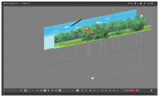This screenshot has width=159, height=97.
Task: Select the highlighted background mode button
Action: coord(25,90)
